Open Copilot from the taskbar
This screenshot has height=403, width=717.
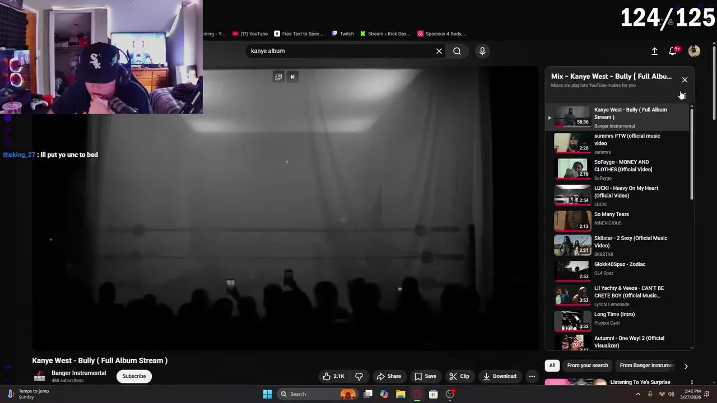pyautogui.click(x=384, y=394)
